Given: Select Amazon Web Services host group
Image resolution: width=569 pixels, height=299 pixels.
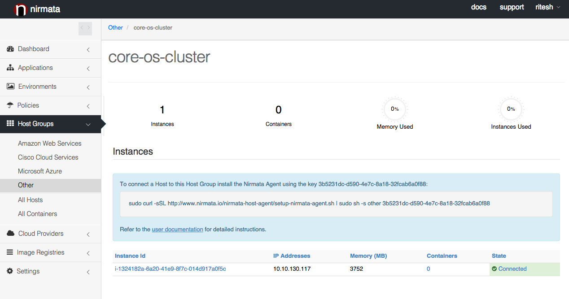Looking at the screenshot, I should coord(50,143).
